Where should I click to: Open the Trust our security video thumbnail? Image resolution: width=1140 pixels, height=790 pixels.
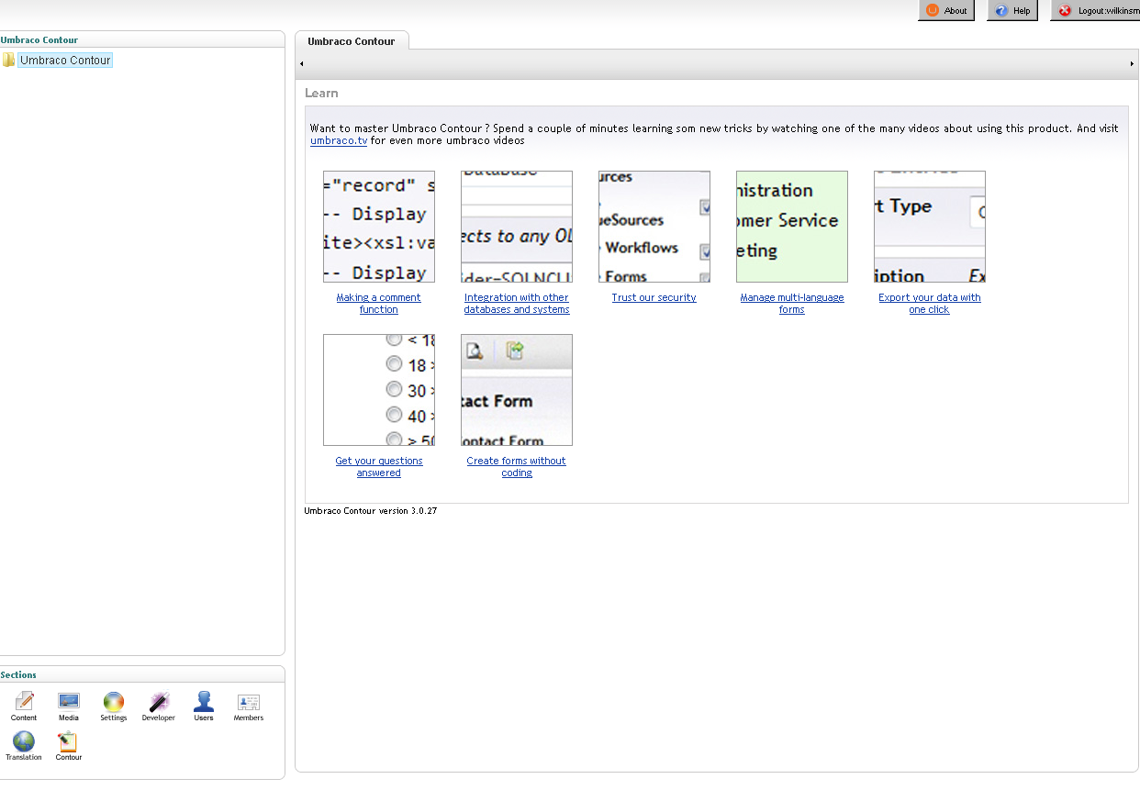point(654,227)
